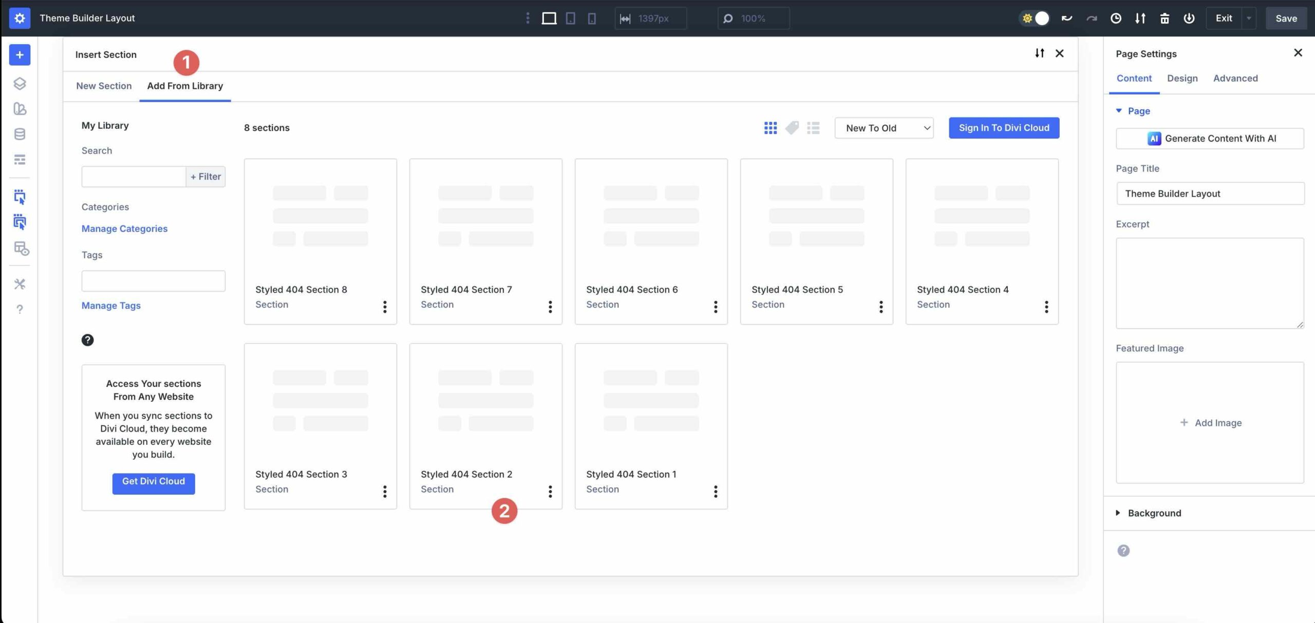The image size is (1315, 623).
Task: Open the Design tab in Page Settings
Action: [x=1182, y=78]
